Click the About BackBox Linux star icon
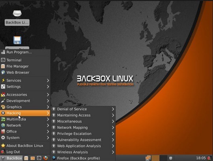 pyautogui.click(x=3, y=146)
